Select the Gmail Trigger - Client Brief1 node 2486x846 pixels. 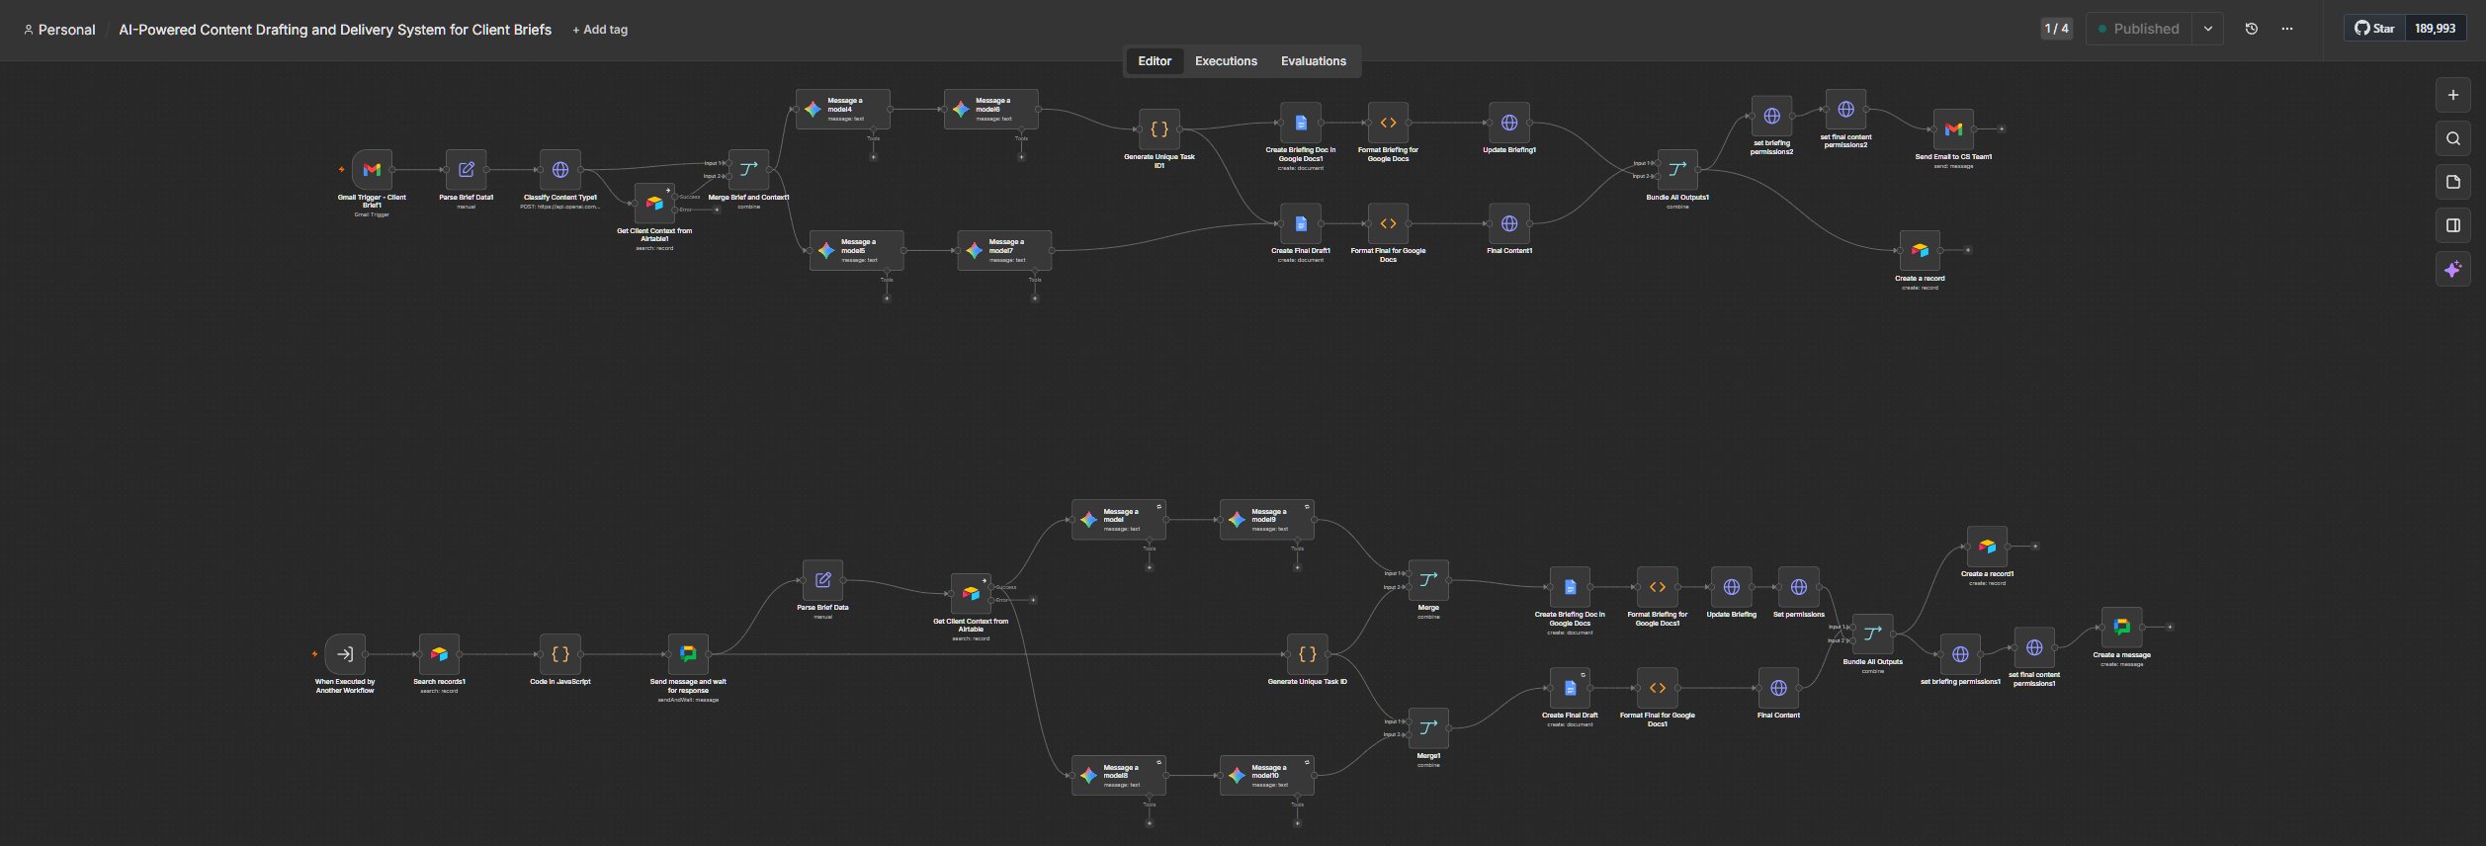click(x=372, y=170)
